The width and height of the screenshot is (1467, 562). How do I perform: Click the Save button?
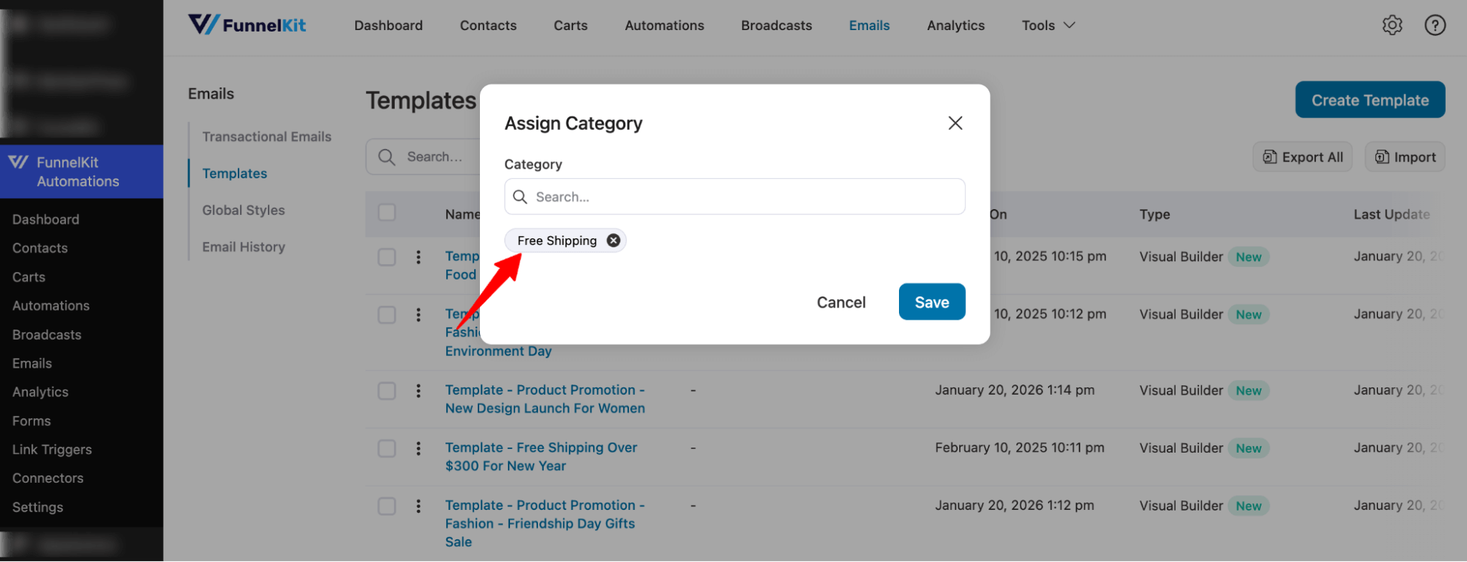click(x=931, y=302)
